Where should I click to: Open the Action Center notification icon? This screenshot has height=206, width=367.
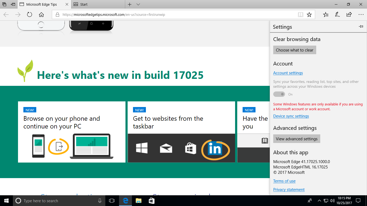point(358,201)
